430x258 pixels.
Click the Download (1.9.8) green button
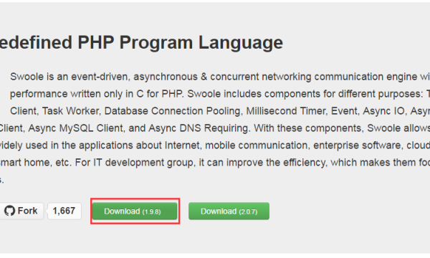135,211
